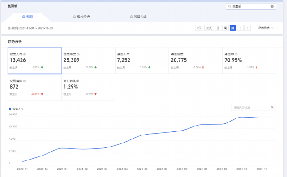Select the 搜索热度 25,309 metric card
Viewport: 287px width, 177px height.
coord(88,61)
